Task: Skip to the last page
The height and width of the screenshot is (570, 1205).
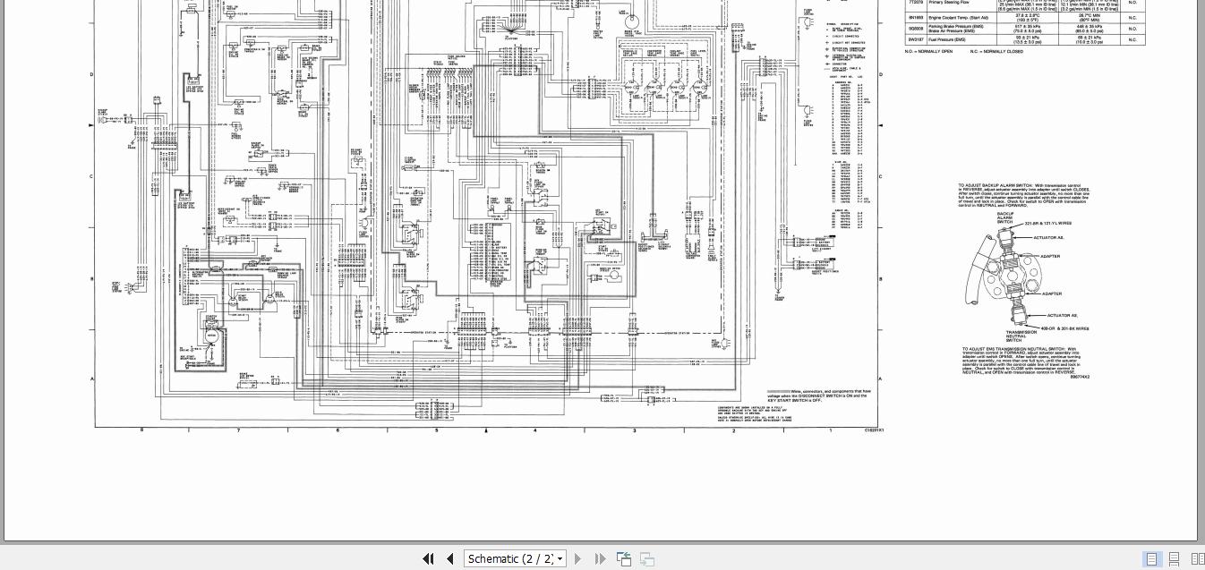Action: pyautogui.click(x=599, y=558)
